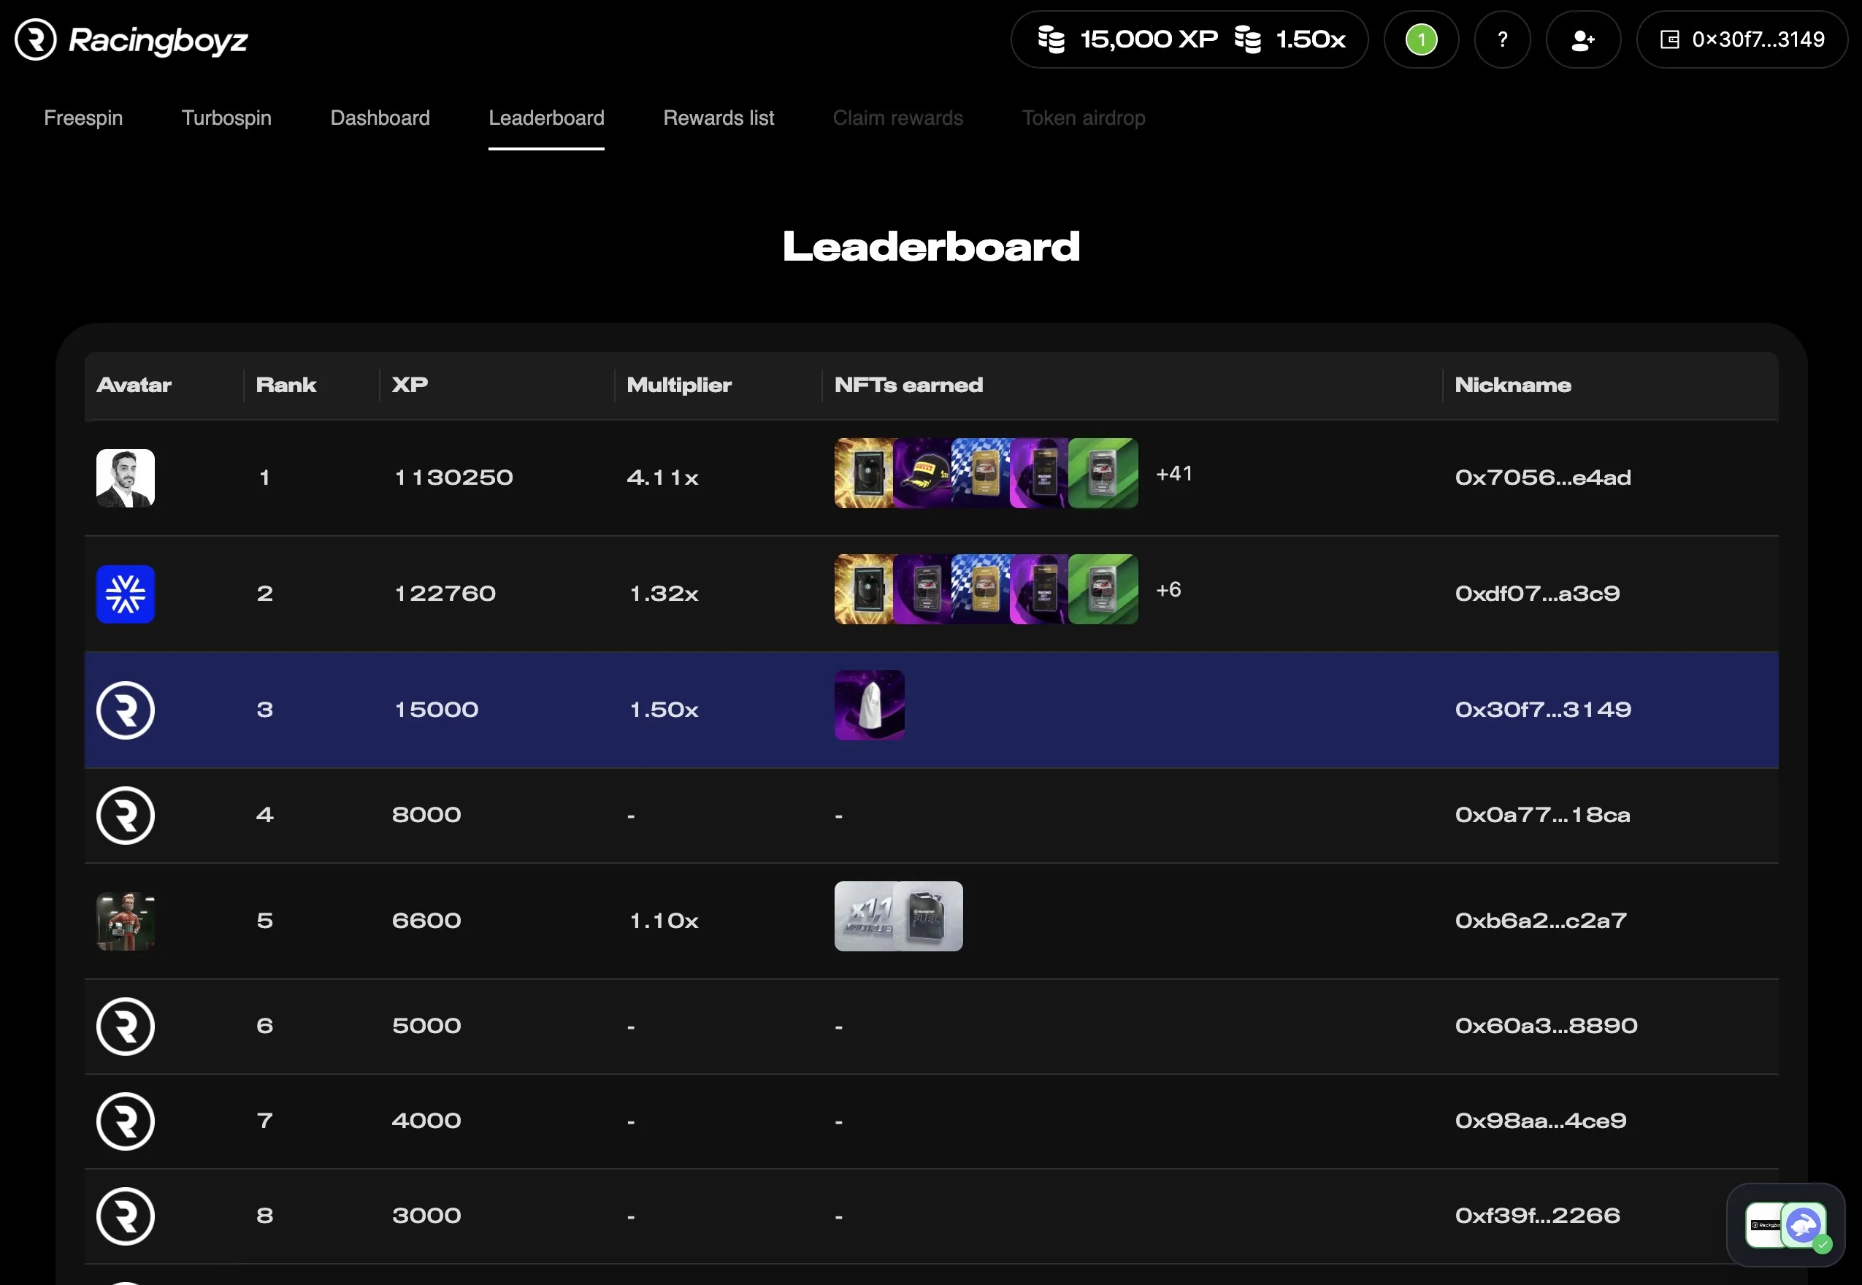Click the blue snowflake avatar of rank 2
The height and width of the screenshot is (1285, 1862).
[126, 594]
